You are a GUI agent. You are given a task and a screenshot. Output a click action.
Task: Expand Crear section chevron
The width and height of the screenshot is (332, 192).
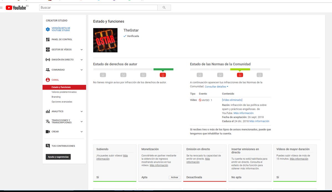coord(82,132)
